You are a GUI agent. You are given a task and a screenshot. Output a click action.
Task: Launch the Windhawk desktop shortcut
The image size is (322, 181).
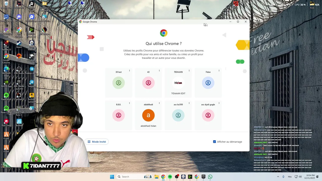pyautogui.click(x=31, y=57)
